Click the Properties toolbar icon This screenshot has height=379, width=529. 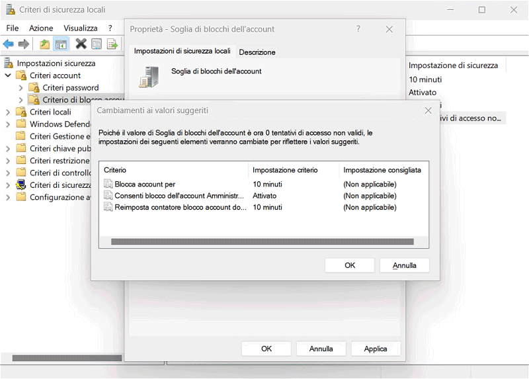click(97, 44)
